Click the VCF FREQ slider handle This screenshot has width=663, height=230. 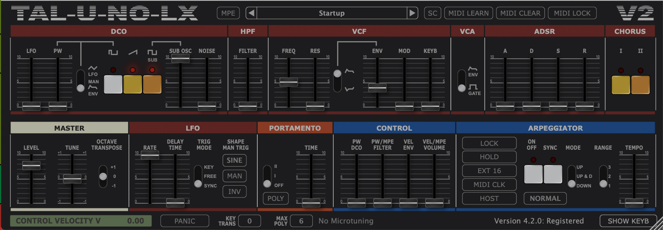289,81
